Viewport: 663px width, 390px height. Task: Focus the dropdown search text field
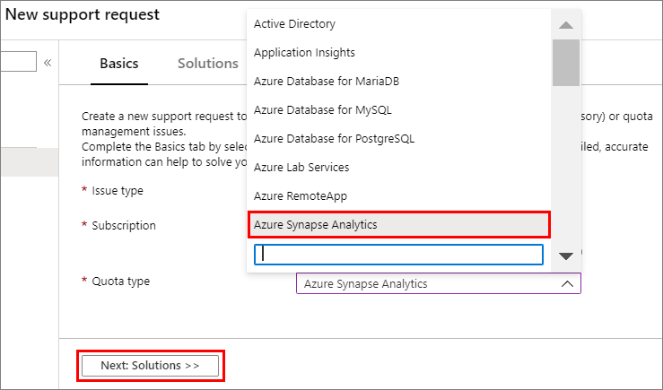click(x=398, y=255)
